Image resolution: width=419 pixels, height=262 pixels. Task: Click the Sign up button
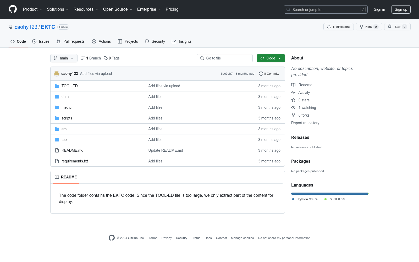click(401, 9)
